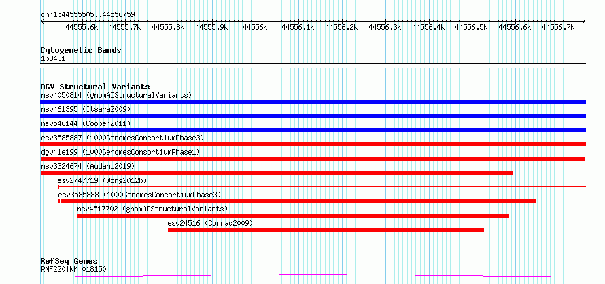This screenshot has width=605, height=284.
Task: Click the thin red line for esv2747719
Action: 322,187
